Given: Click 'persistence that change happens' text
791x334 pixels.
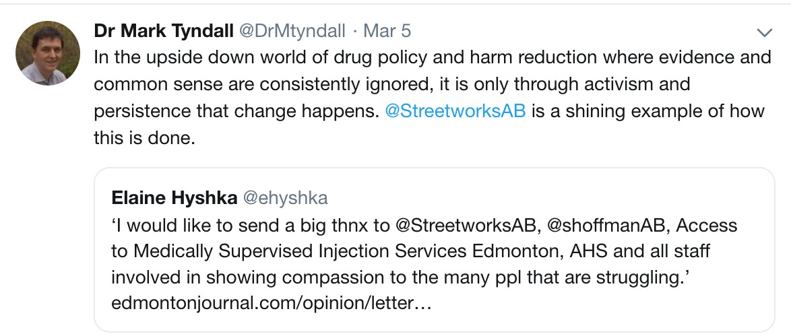Looking at the screenshot, I should [x=236, y=110].
